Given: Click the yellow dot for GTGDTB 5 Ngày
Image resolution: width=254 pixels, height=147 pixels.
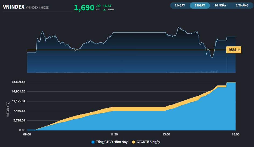Looking at the screenshot, I should click(134, 142).
